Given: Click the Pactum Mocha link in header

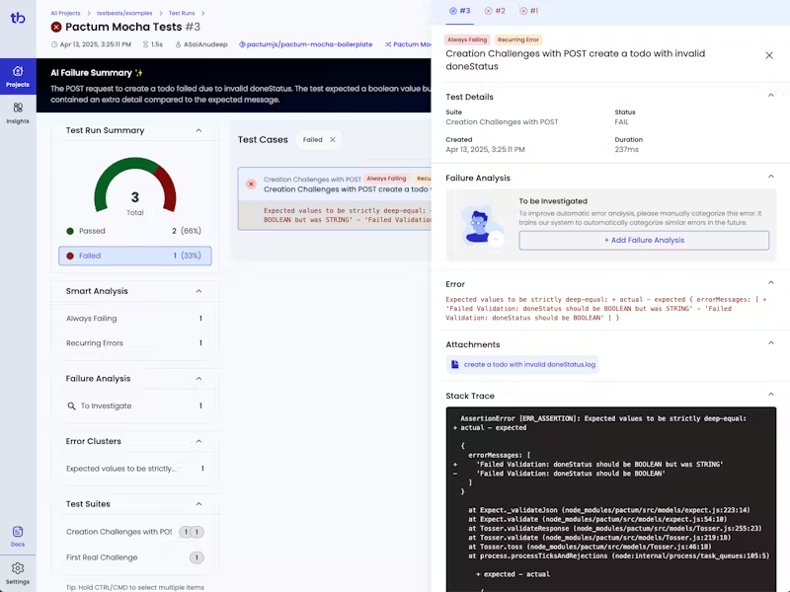Looking at the screenshot, I should 412,44.
